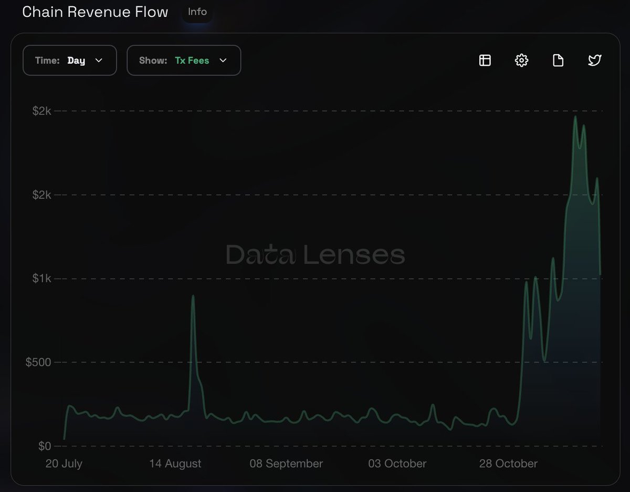630x492 pixels.
Task: Click the mid-August spike peak on the chart
Action: (x=193, y=296)
